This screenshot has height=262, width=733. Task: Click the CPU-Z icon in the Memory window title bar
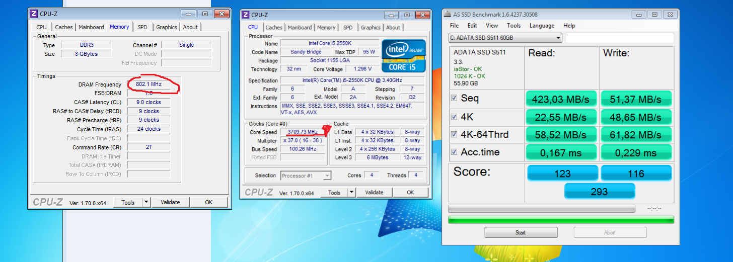tap(34, 14)
